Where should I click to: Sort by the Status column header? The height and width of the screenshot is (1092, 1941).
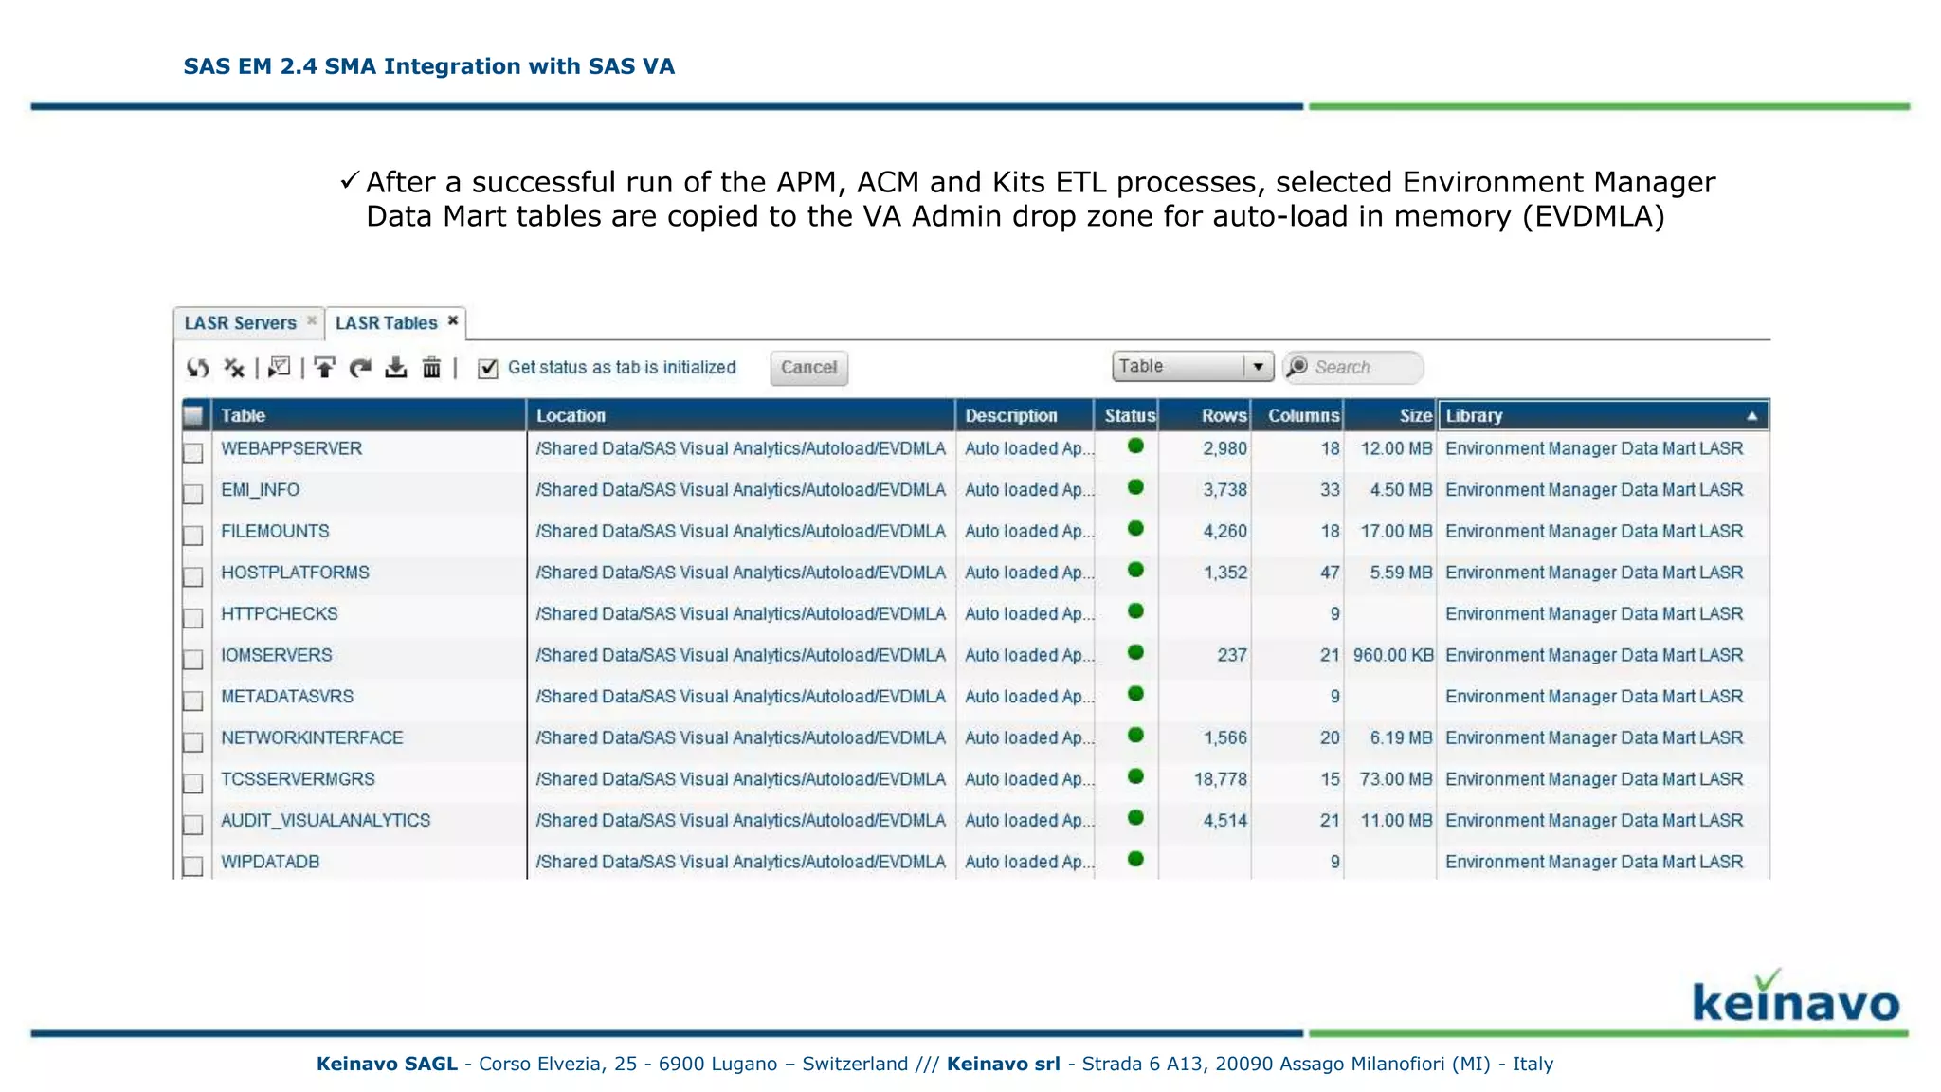coord(1127,415)
